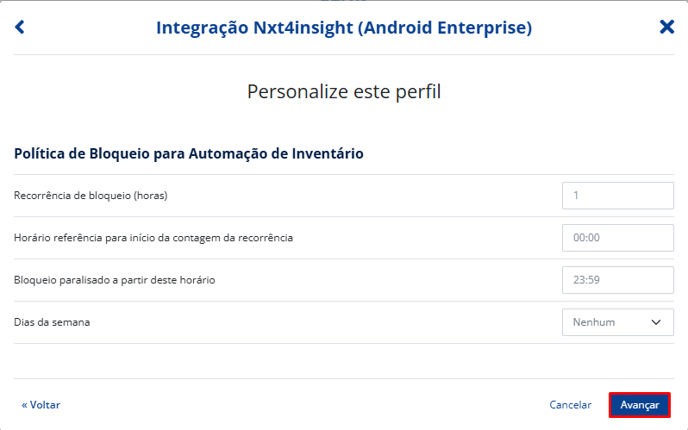Click the chevron arrow in Dias da semana
Screen dimensions: 688x430
pos(657,322)
